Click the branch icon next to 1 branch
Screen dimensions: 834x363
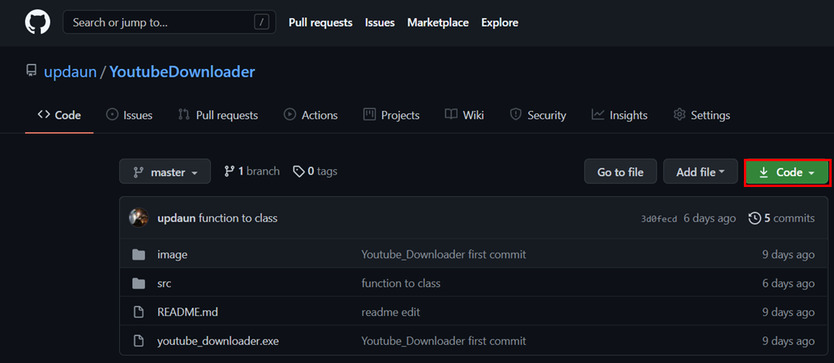tap(229, 171)
